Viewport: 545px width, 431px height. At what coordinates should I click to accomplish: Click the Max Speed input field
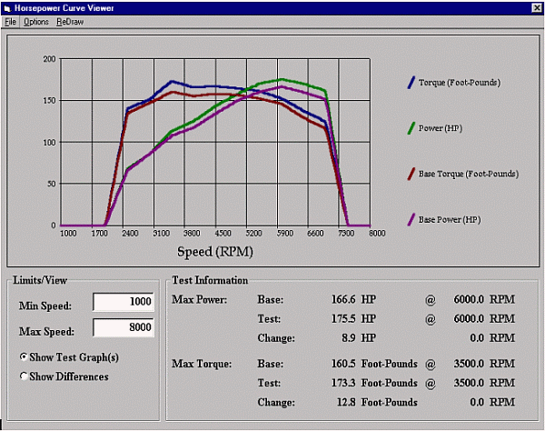click(x=124, y=327)
